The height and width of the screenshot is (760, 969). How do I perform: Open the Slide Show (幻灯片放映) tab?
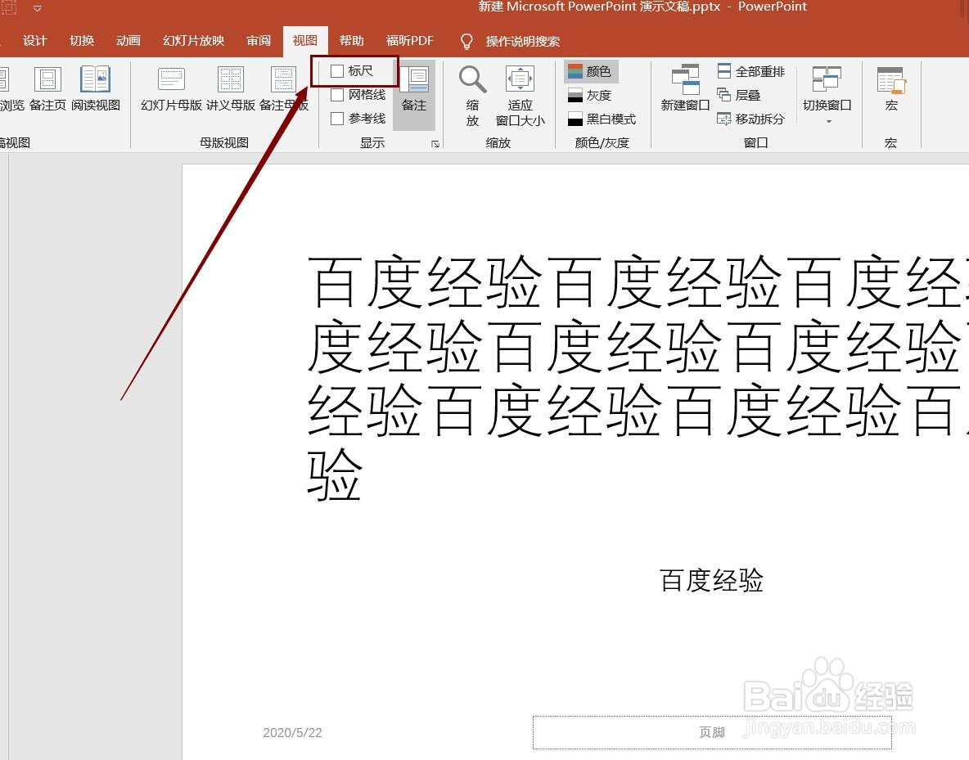193,41
